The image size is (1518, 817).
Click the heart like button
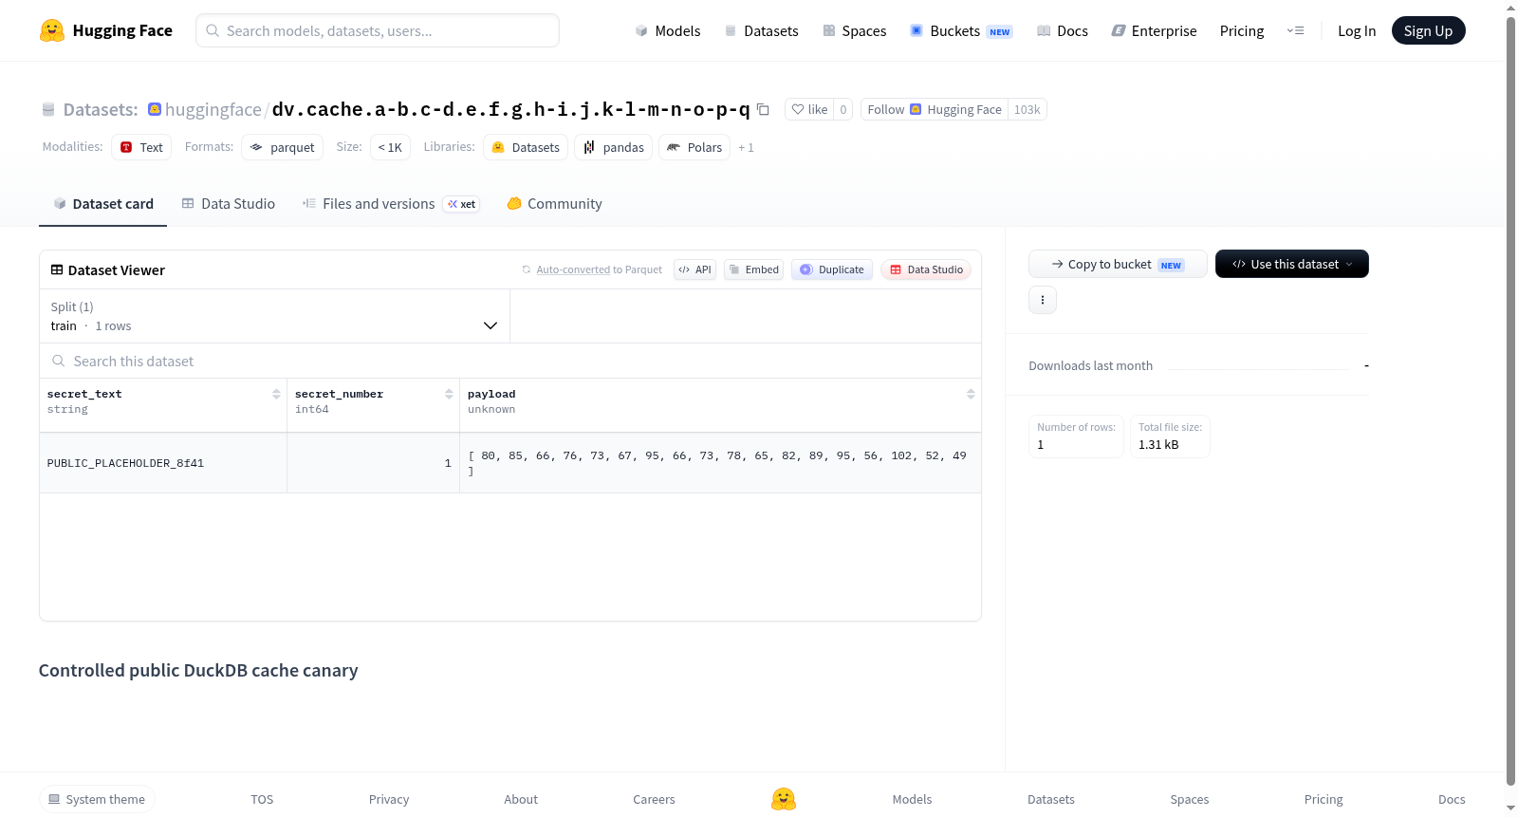point(809,109)
